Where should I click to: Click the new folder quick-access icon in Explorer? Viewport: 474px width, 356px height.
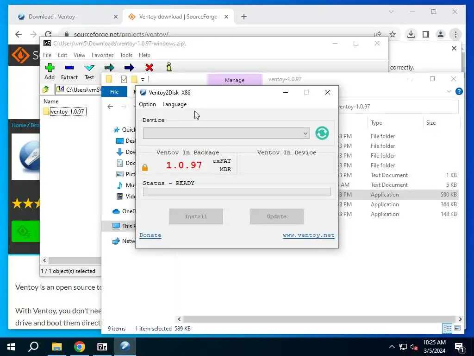[134, 79]
